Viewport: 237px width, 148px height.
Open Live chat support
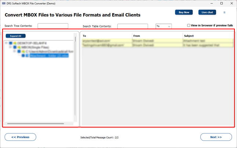[x=207, y=12]
